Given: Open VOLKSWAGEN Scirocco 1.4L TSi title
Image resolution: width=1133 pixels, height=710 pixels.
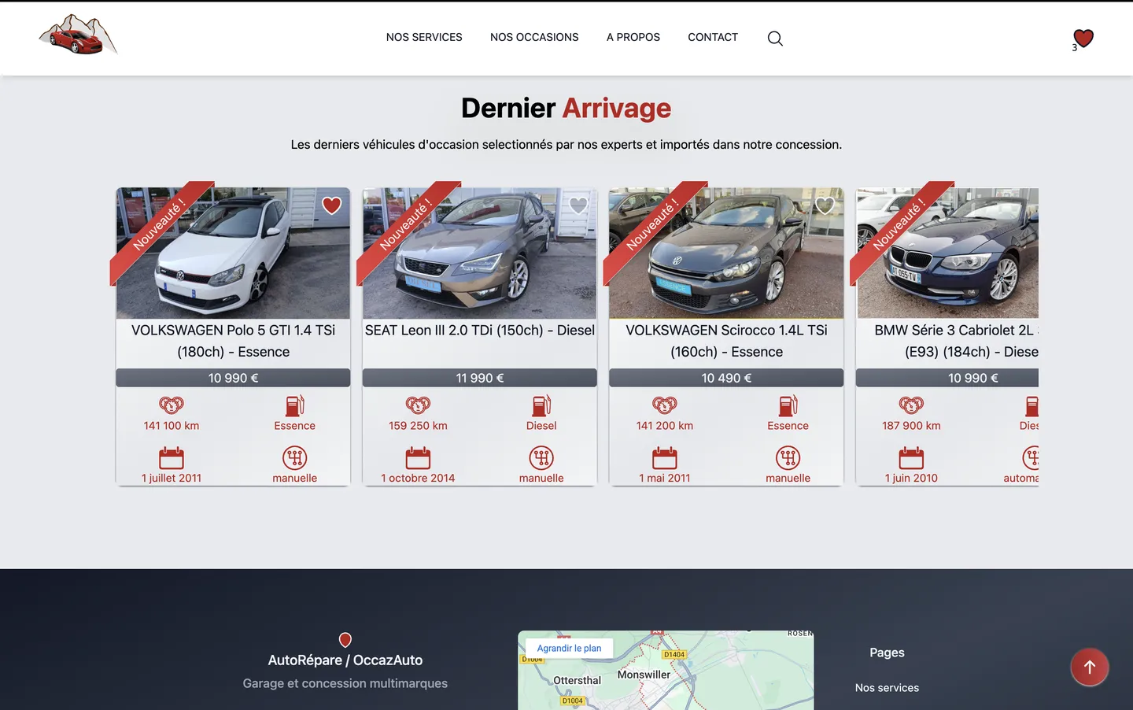Looking at the screenshot, I should click(x=726, y=341).
